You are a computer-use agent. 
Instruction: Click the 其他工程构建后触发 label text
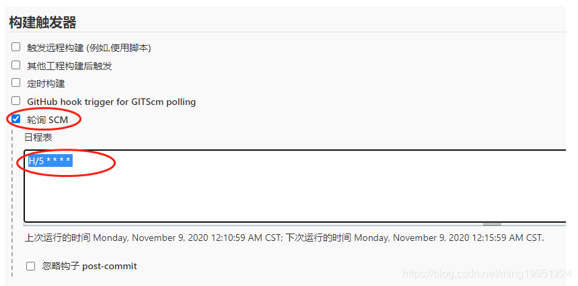69,66
